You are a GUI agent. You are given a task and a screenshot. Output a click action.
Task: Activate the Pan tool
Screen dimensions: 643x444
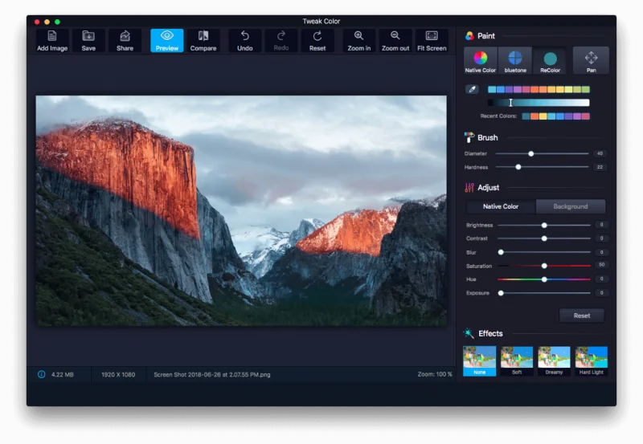coord(591,61)
